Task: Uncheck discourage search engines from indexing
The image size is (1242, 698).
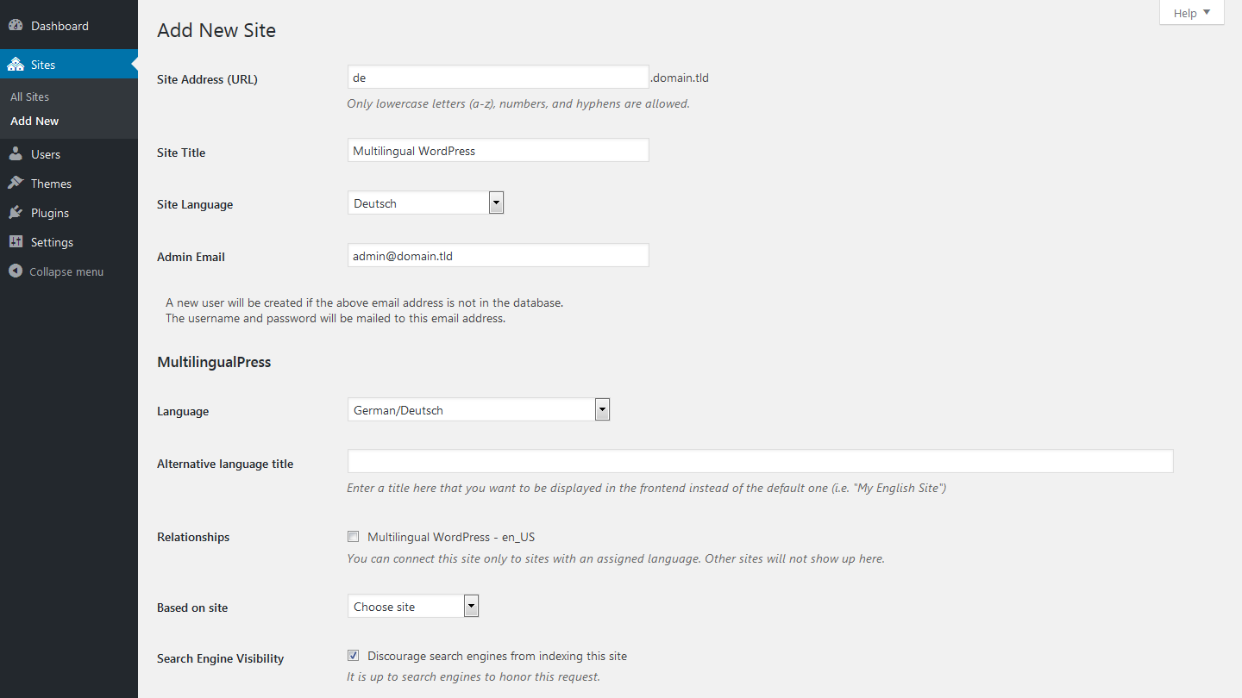Action: tap(353, 655)
